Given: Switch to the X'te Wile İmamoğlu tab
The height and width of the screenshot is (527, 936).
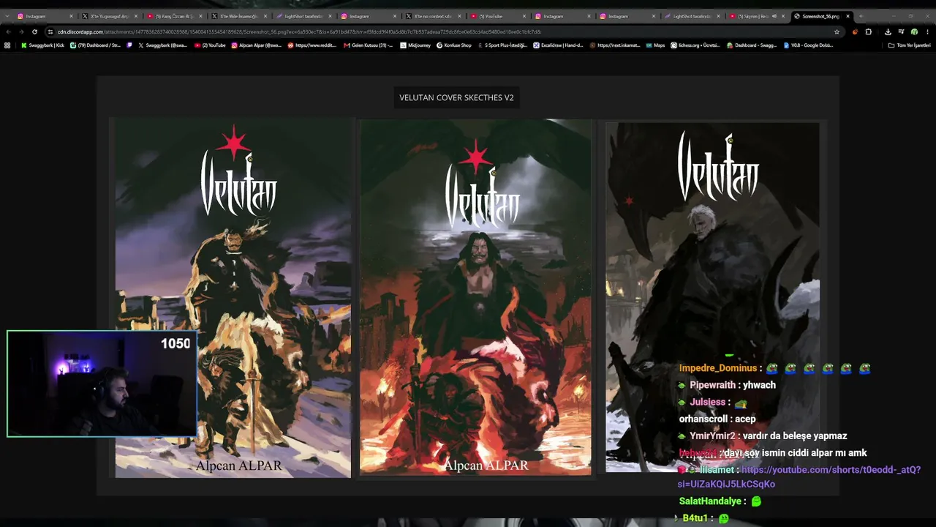Looking at the screenshot, I should pyautogui.click(x=238, y=16).
